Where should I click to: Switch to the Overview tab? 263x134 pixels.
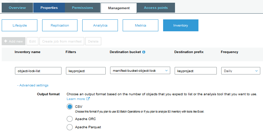coord(17,8)
